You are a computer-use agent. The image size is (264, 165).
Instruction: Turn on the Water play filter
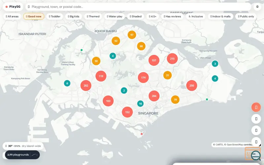(x=115, y=16)
